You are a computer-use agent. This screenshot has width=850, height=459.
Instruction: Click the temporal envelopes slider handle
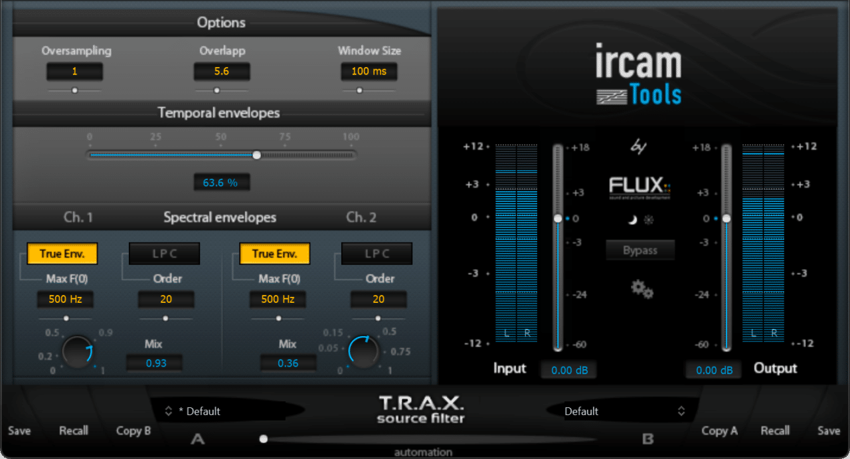point(257,155)
